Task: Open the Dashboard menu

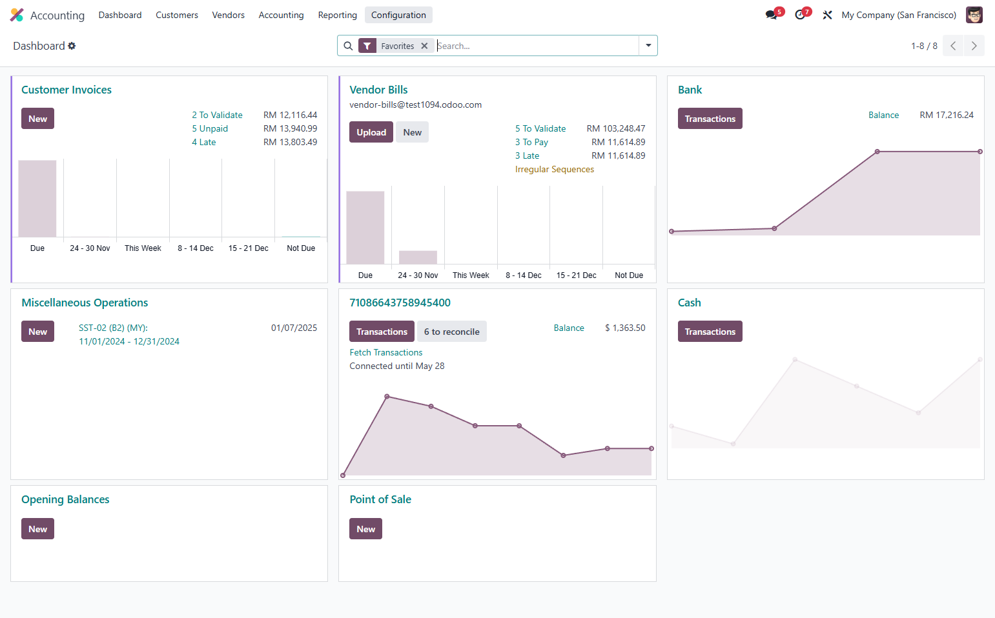Action: [x=120, y=15]
